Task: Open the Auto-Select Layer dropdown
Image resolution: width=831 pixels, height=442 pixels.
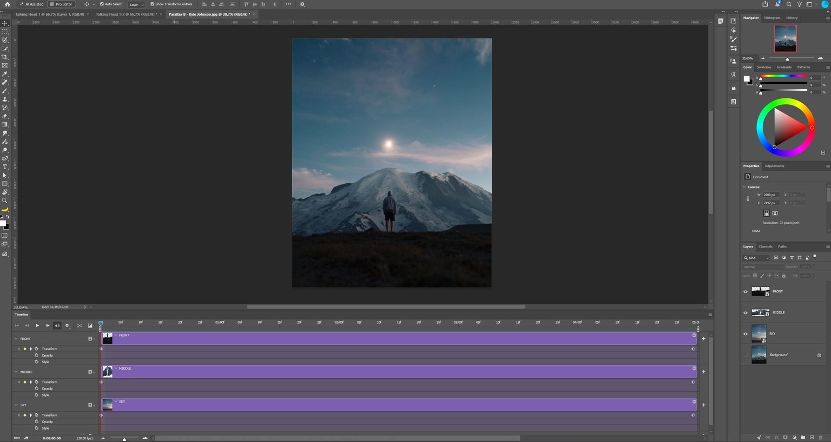Action: pyautogui.click(x=136, y=4)
